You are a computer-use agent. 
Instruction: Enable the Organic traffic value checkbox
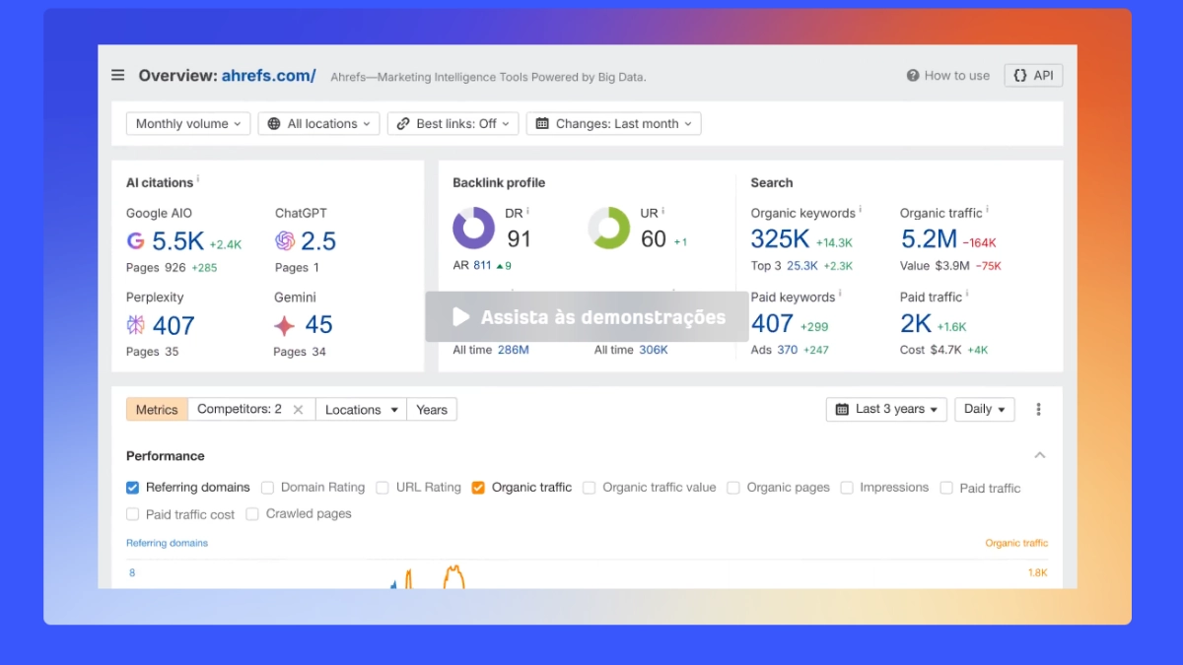click(590, 488)
